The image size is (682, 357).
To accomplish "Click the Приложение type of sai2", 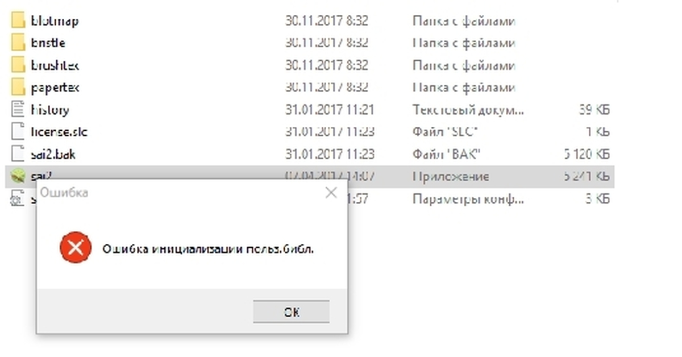I will pyautogui.click(x=451, y=177).
